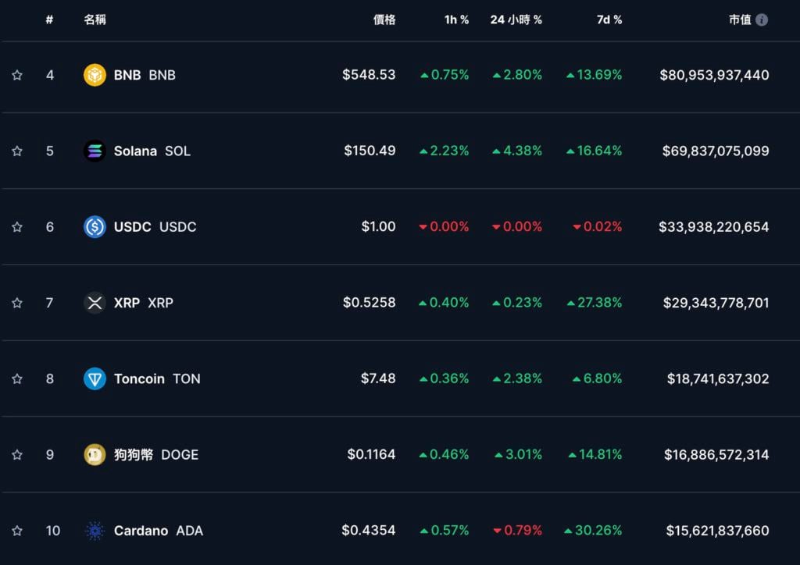Add XRP to watchlist with star

point(17,303)
